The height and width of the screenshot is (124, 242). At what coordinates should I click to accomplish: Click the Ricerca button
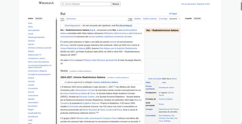point(116,4)
